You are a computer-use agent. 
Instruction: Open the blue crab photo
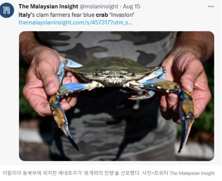(x=117, y=96)
